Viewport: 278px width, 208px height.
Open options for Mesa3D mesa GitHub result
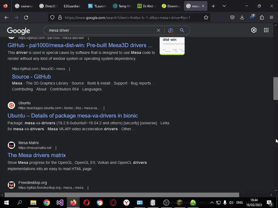(x=69, y=69)
